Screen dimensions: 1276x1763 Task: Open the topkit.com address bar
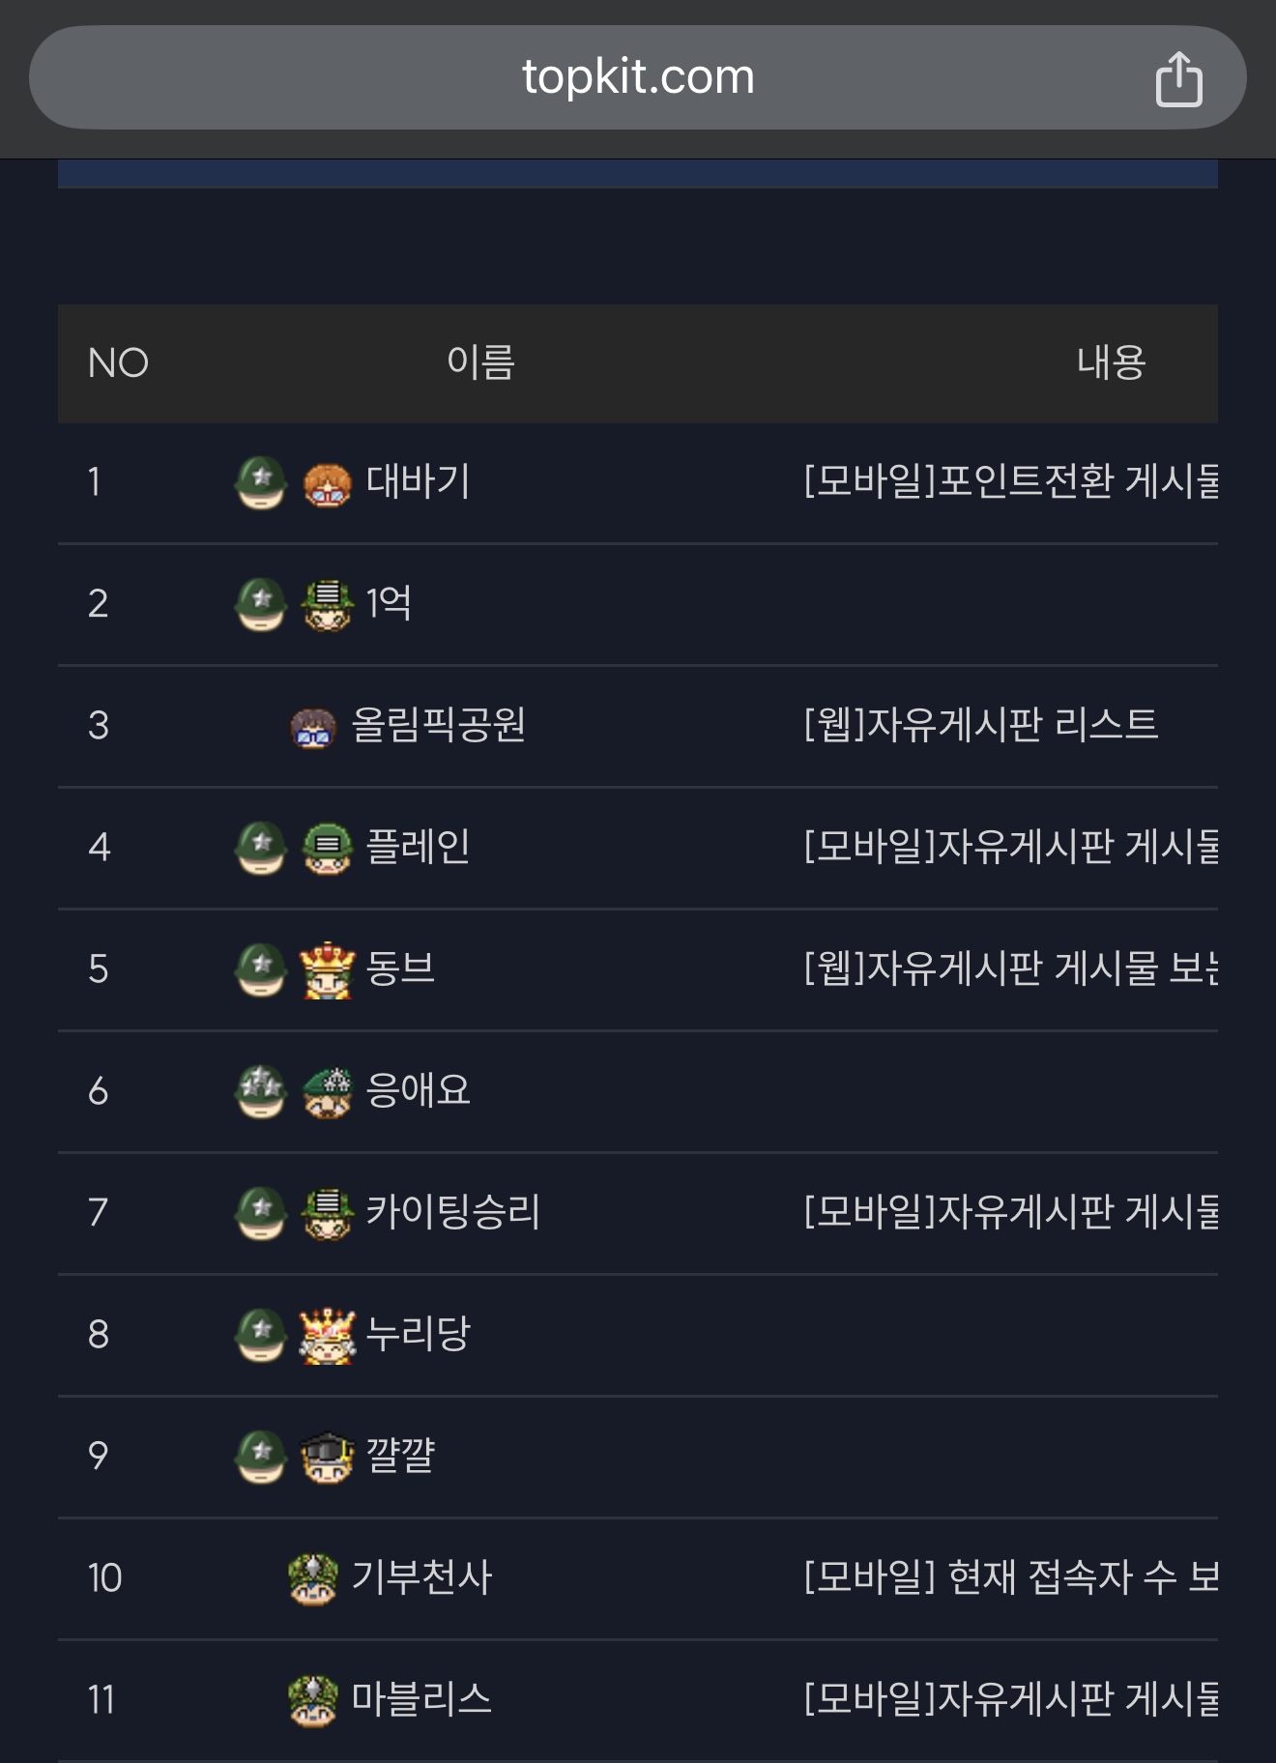click(x=638, y=77)
